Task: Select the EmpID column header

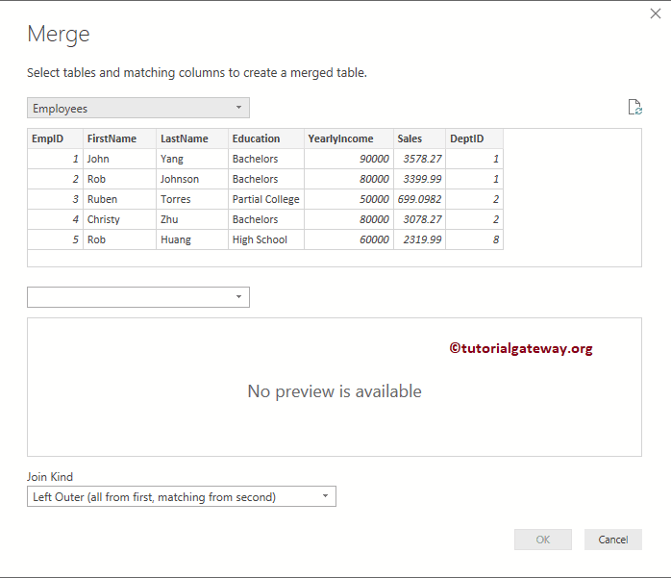Action: 55,138
